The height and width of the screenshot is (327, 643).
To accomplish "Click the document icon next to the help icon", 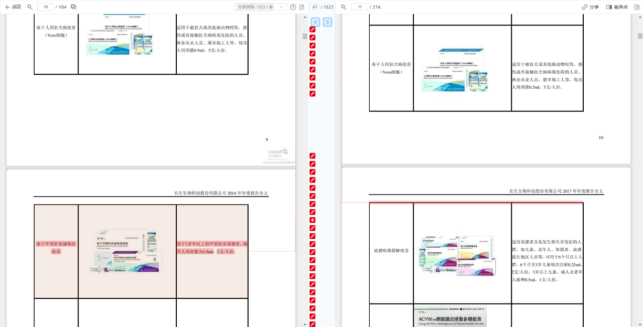I will (302, 7).
